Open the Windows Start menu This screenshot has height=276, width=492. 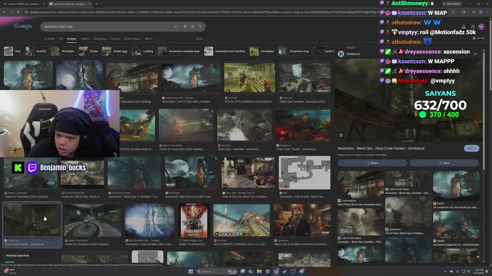click(191, 271)
